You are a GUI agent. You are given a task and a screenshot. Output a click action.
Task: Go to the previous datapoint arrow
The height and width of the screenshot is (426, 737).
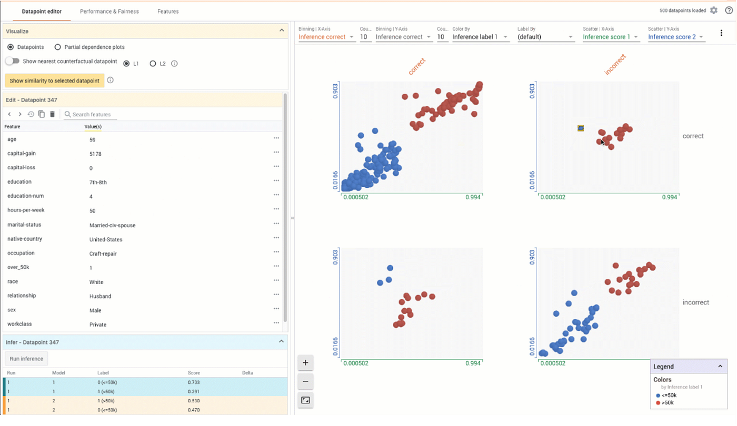coord(9,114)
